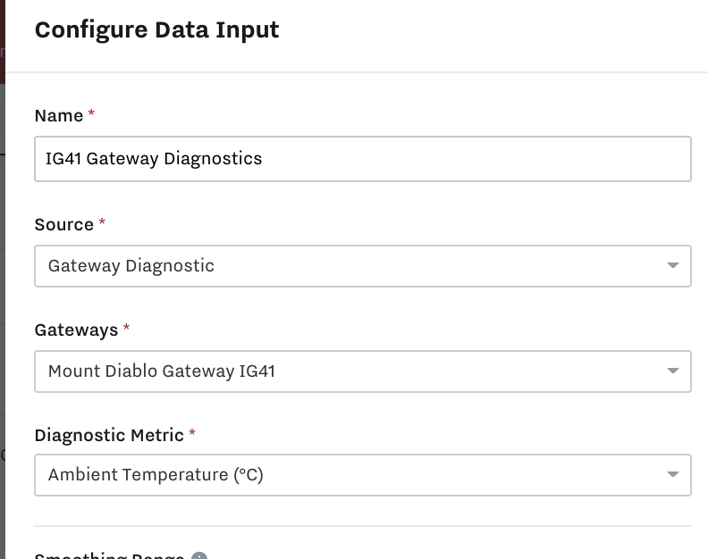Screen dimensions: 708x559
Task: Click the Name field label
Action: click(59, 116)
